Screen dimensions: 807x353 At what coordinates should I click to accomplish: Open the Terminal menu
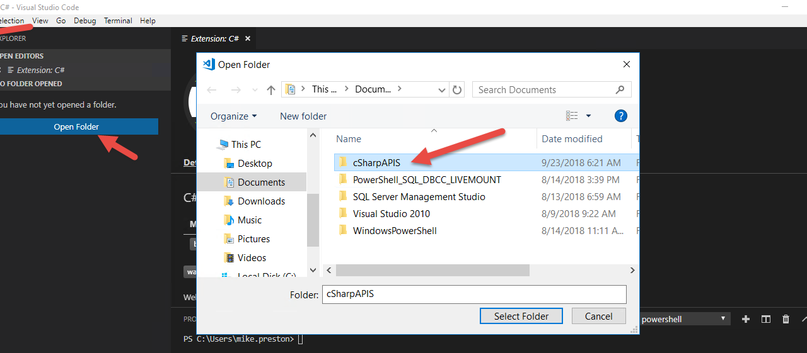point(118,21)
